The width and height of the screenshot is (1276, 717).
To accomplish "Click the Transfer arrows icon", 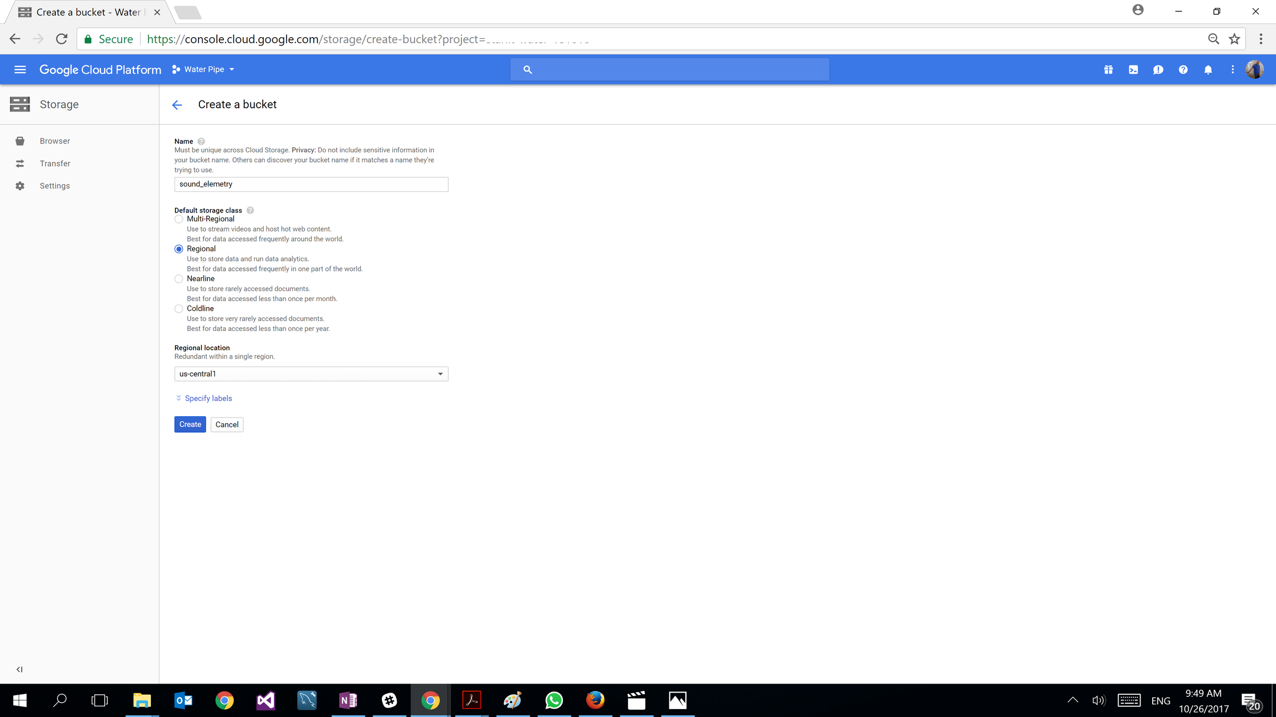I will (x=20, y=164).
